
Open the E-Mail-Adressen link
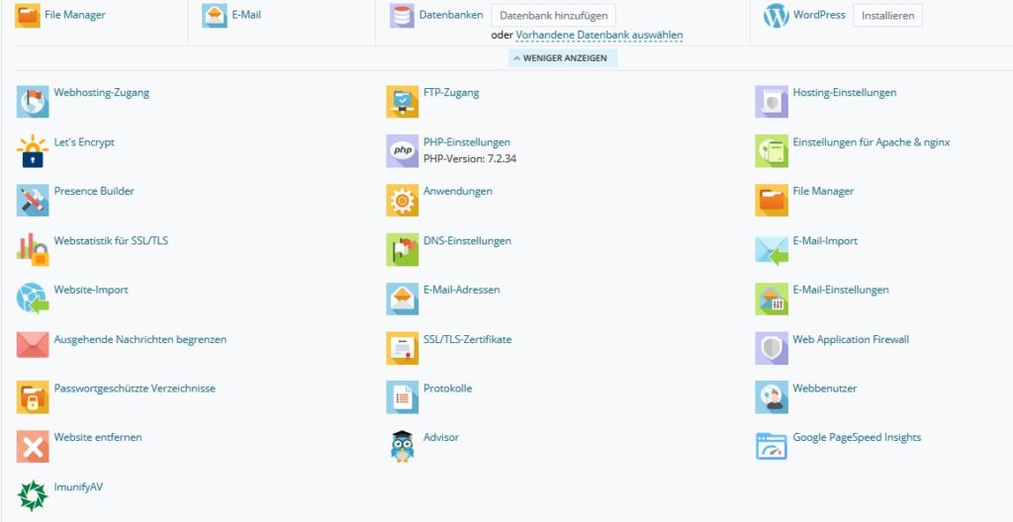coord(462,290)
